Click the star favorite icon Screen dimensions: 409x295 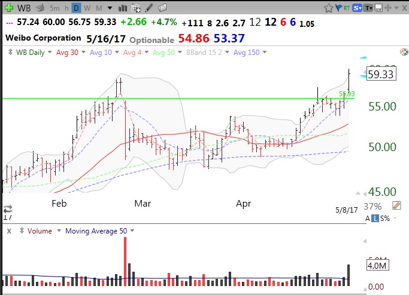coord(329,8)
